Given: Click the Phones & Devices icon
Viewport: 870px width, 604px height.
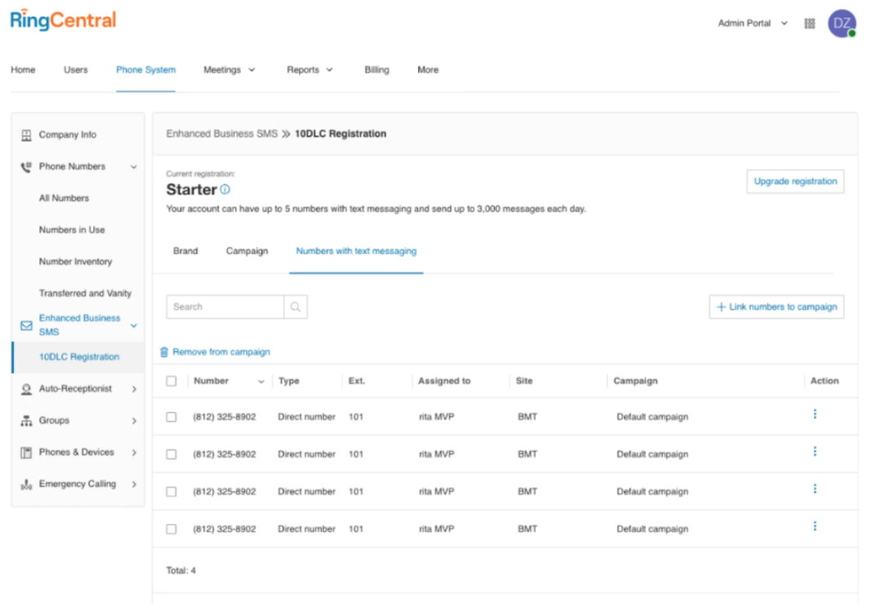Looking at the screenshot, I should point(26,453).
